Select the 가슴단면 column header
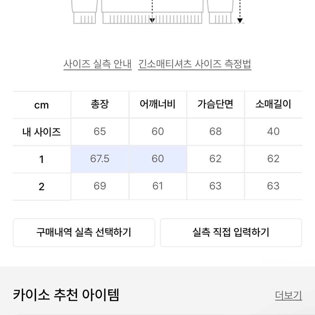Image resolution: width=315 pixels, height=315 pixels. point(215,104)
